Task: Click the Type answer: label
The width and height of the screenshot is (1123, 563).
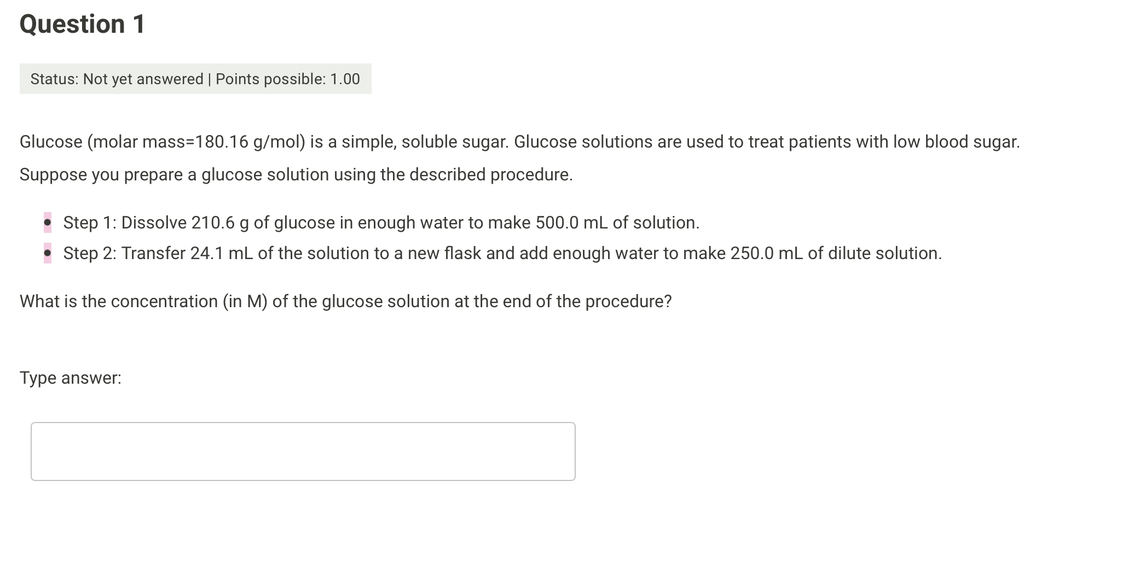Action: tap(71, 377)
